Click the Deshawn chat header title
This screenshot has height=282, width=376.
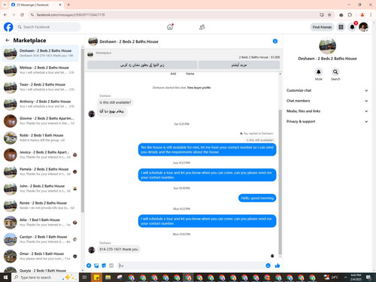(x=129, y=41)
